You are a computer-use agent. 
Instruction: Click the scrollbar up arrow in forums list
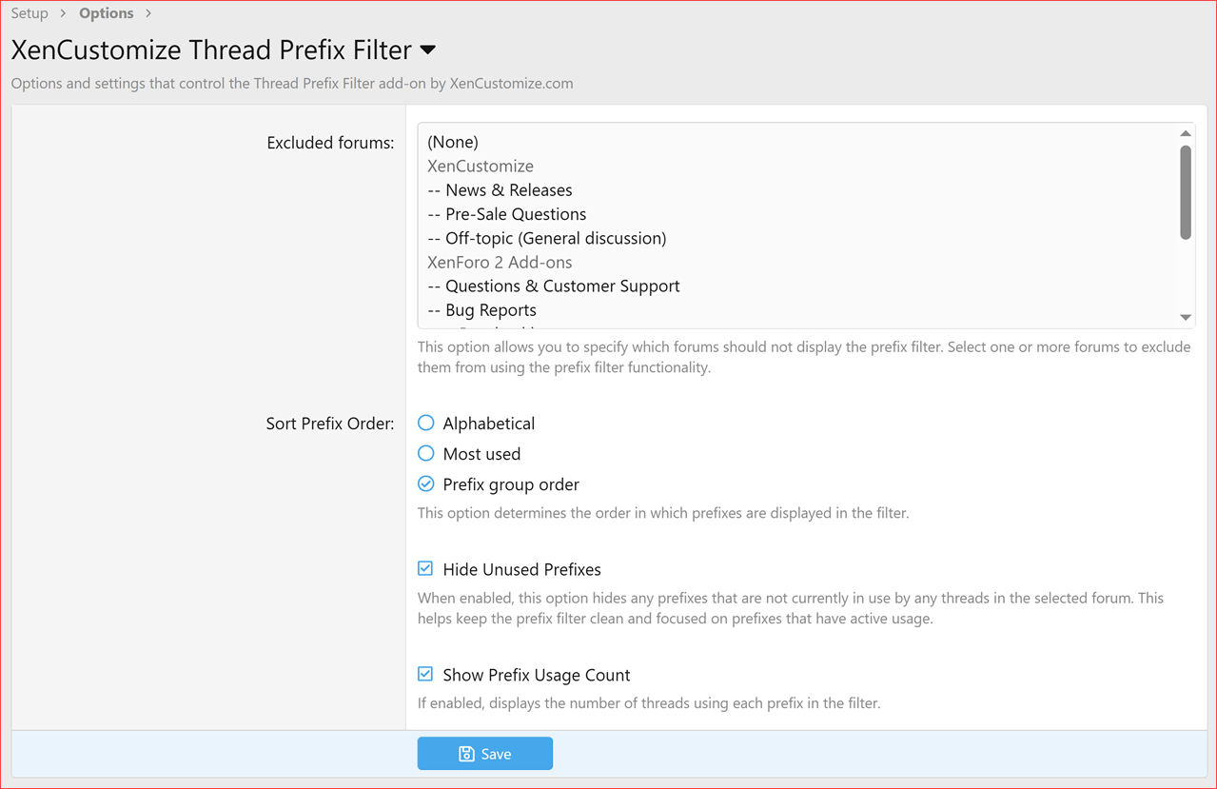[x=1185, y=132]
